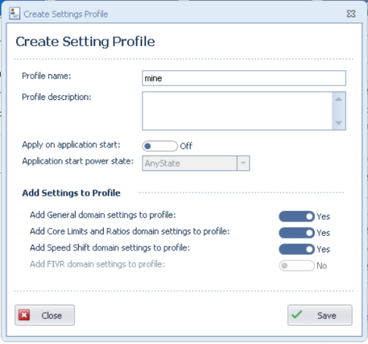Toggle the FIVR domain settings switch
The width and height of the screenshot is (368, 344).
[297, 265]
